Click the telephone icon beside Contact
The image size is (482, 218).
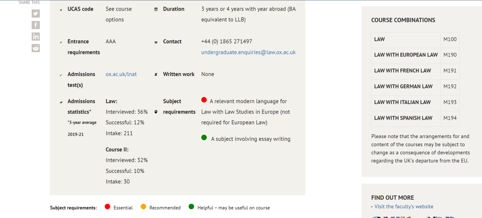(156, 42)
